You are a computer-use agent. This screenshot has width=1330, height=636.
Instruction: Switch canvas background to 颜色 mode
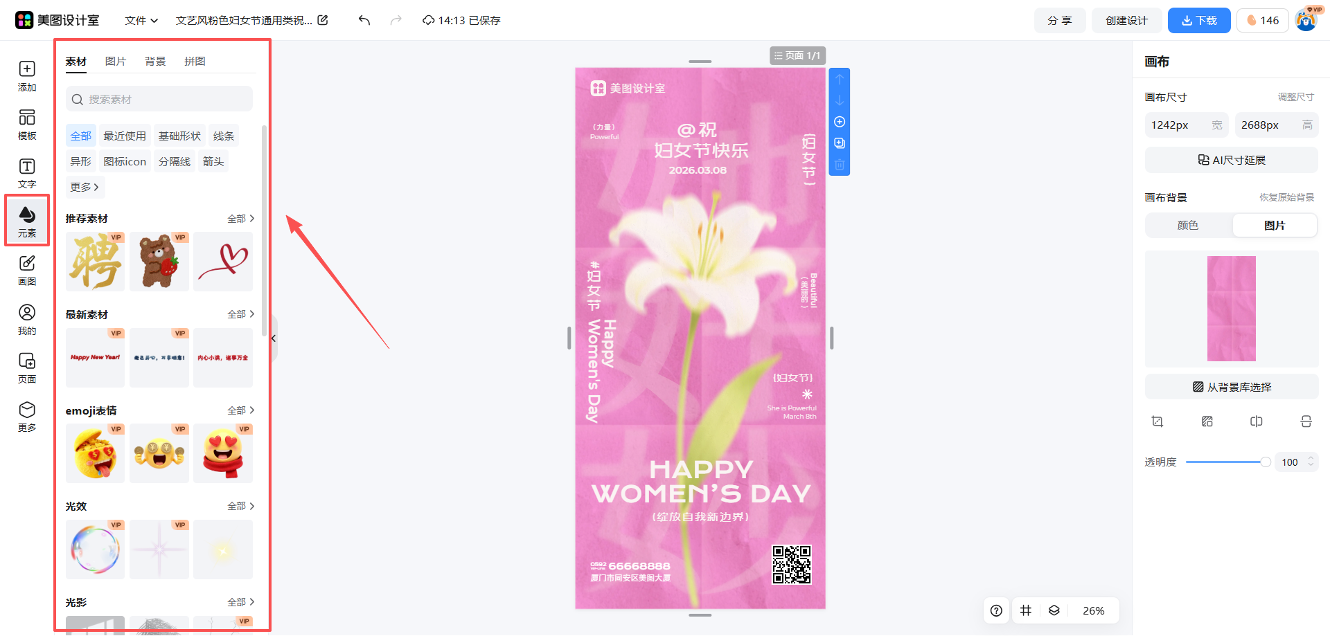click(x=1188, y=226)
